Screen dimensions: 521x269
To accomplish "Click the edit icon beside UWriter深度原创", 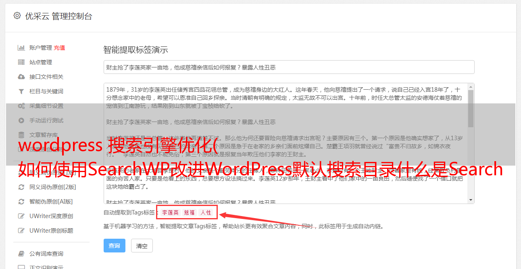I will click(x=21, y=216).
